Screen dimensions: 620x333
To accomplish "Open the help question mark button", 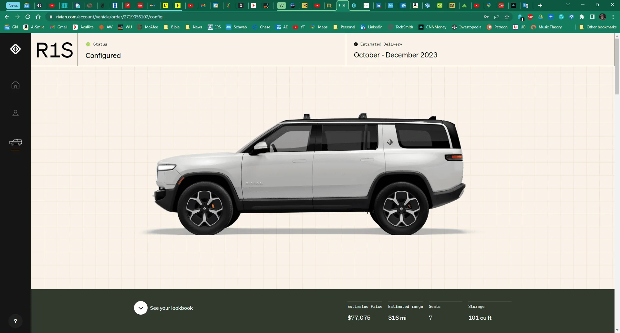I will click(15, 321).
